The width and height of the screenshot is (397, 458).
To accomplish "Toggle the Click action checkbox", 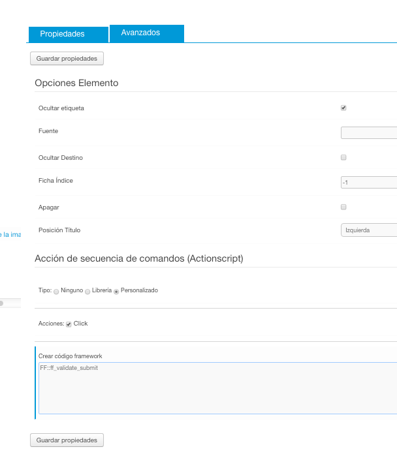I will [69, 324].
